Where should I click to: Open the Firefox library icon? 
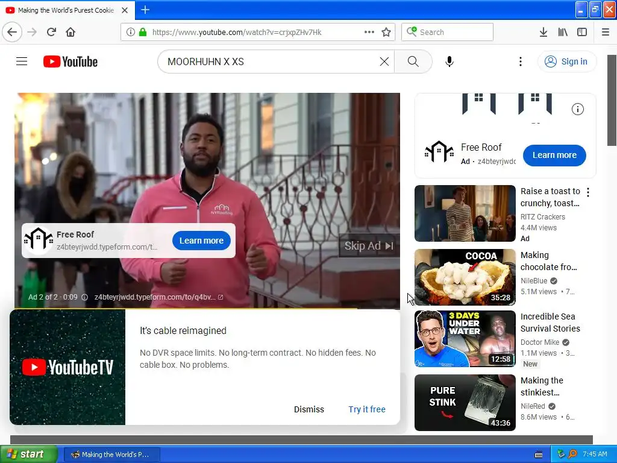563,32
